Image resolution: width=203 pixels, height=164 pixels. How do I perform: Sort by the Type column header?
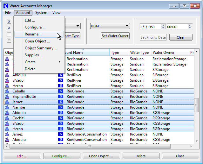click(x=119, y=53)
